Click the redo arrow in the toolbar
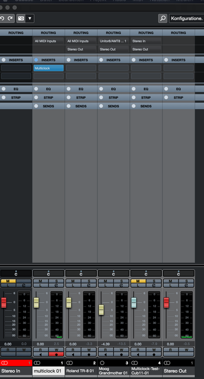 10,18
